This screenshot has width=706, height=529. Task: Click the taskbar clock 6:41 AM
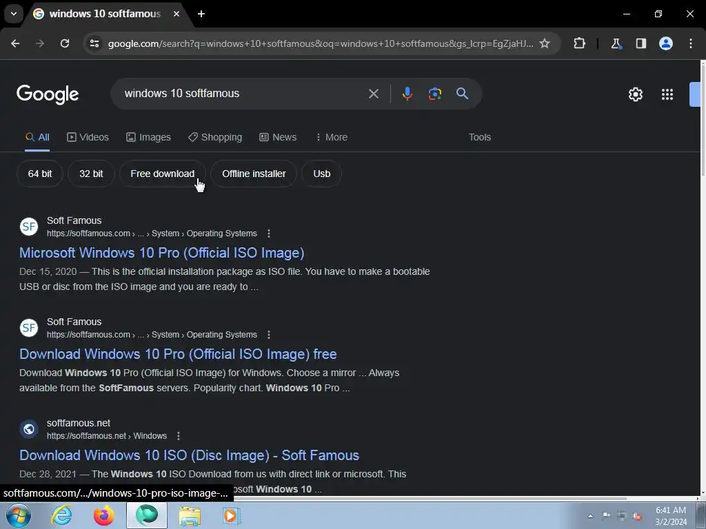coord(671,510)
